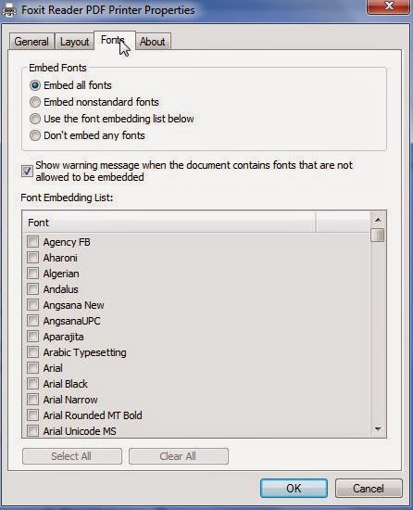This screenshot has width=413, height=510.
Task: Open the General tab
Action: point(31,42)
